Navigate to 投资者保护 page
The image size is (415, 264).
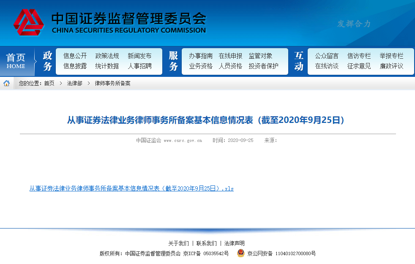pyautogui.click(x=263, y=66)
